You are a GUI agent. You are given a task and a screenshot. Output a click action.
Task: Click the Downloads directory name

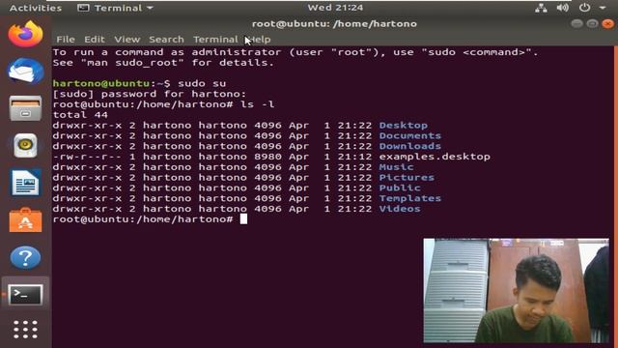point(409,146)
